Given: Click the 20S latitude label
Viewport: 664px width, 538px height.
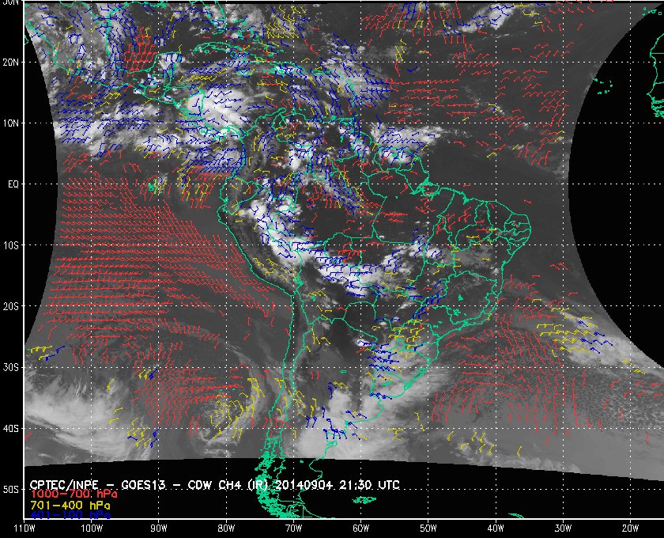Looking at the screenshot, I should tap(10, 306).
